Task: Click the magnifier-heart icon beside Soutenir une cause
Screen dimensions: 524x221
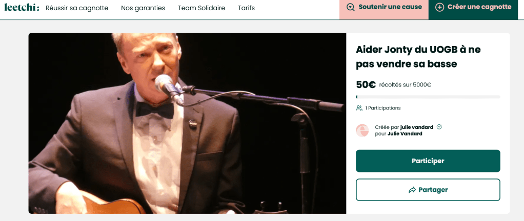Action: click(351, 7)
